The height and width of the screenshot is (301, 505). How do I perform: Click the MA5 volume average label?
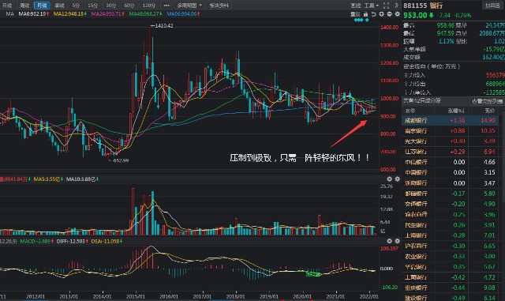click(x=48, y=179)
